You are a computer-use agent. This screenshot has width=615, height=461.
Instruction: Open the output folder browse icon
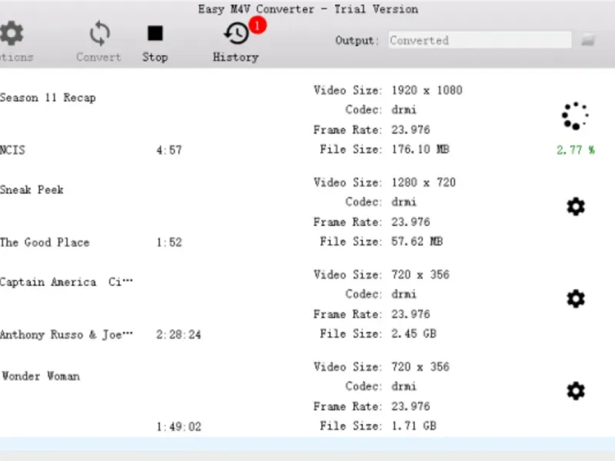pos(588,40)
